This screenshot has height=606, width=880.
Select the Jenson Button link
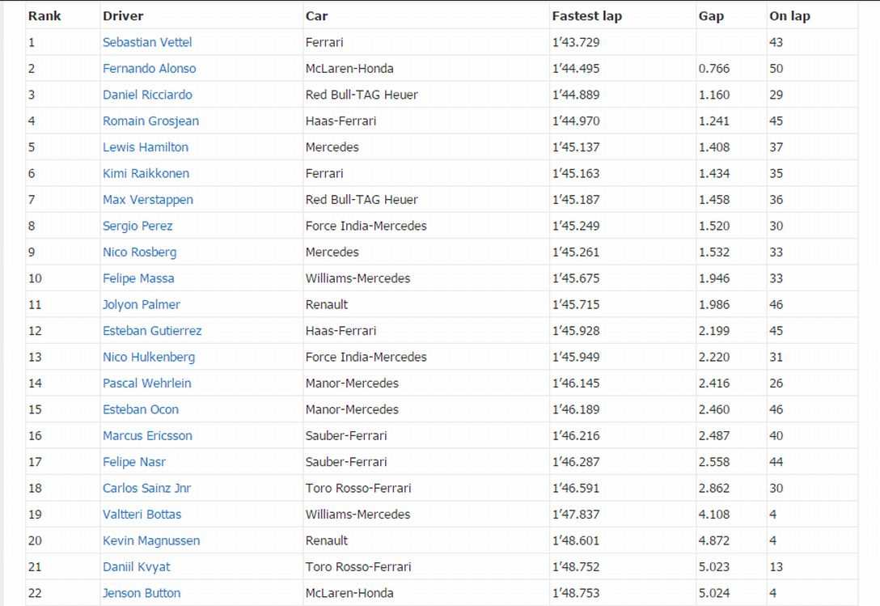click(x=142, y=593)
